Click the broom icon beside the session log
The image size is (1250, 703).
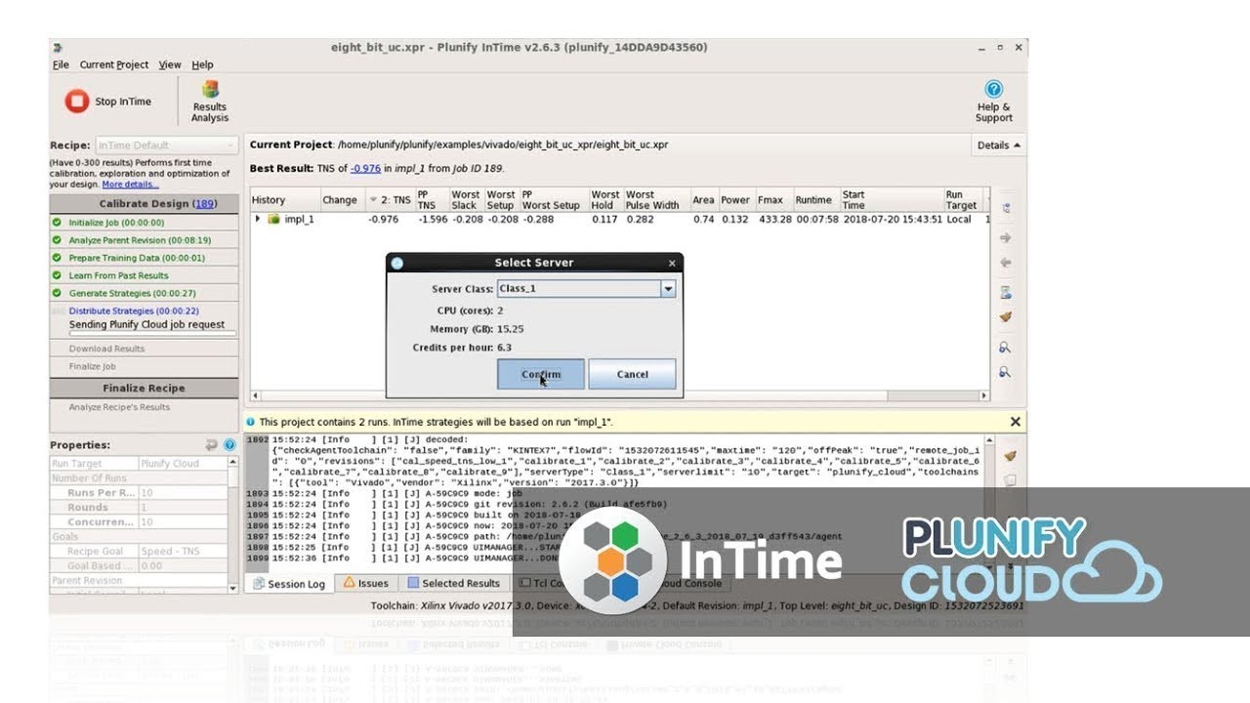[1010, 455]
